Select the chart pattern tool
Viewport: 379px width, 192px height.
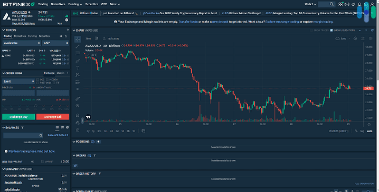coord(78,75)
